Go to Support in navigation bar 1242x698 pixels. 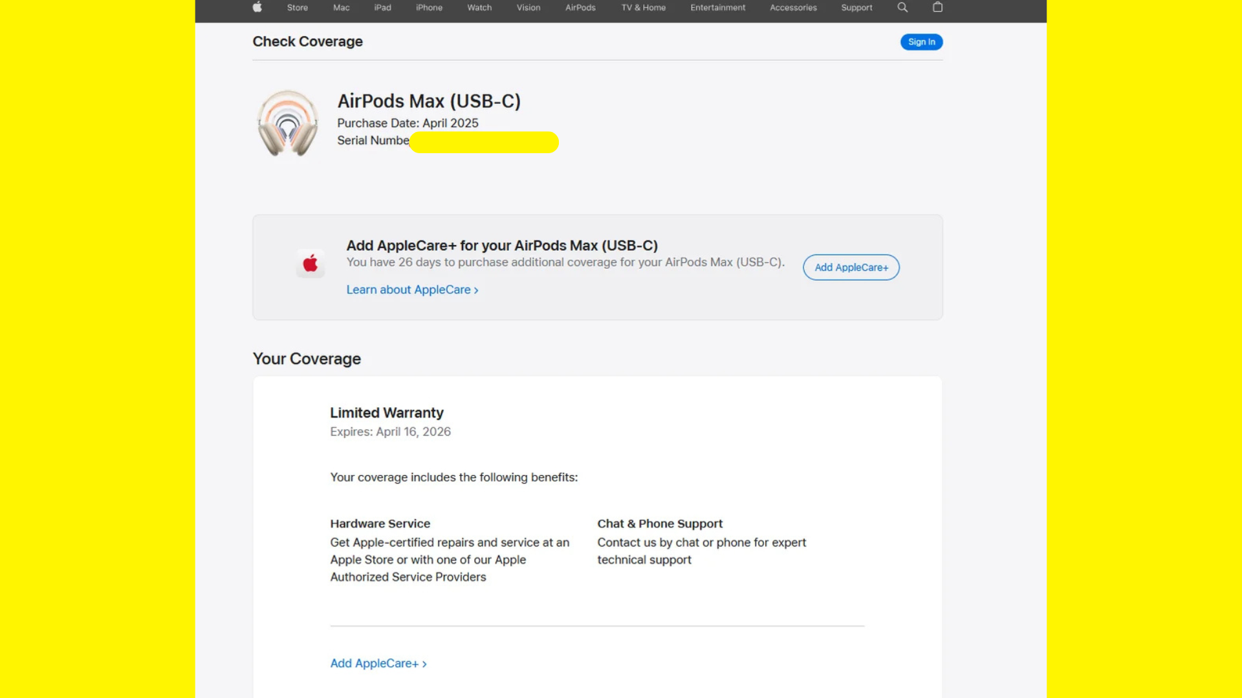(856, 8)
